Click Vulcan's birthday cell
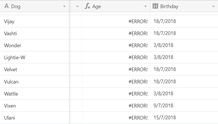Viewport: 218px width, 124px height. (165, 82)
